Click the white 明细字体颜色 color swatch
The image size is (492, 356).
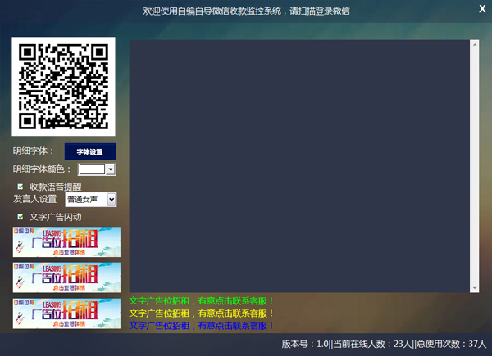pyautogui.click(x=92, y=169)
